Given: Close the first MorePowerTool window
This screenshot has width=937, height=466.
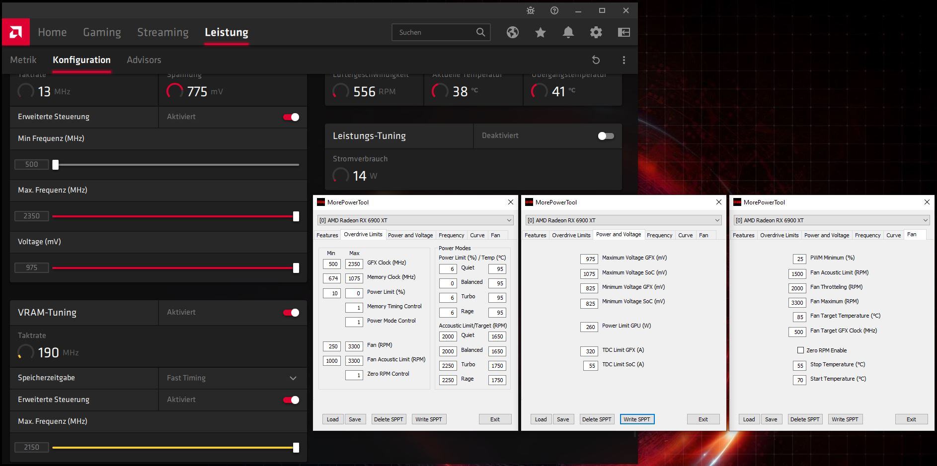Looking at the screenshot, I should pos(510,202).
